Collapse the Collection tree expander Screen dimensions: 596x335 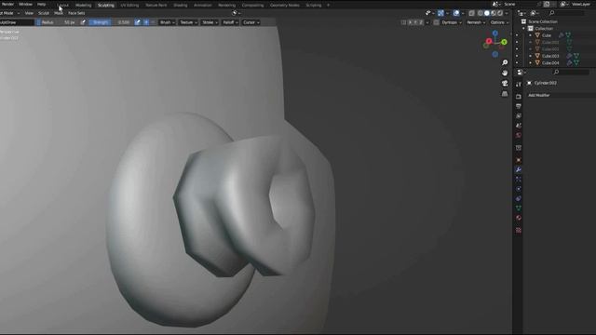(523, 29)
